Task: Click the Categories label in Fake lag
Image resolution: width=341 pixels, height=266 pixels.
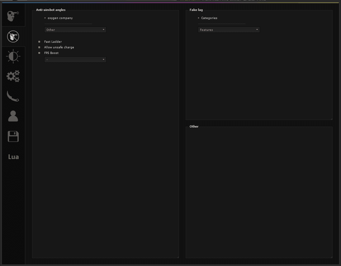Action: click(209, 18)
